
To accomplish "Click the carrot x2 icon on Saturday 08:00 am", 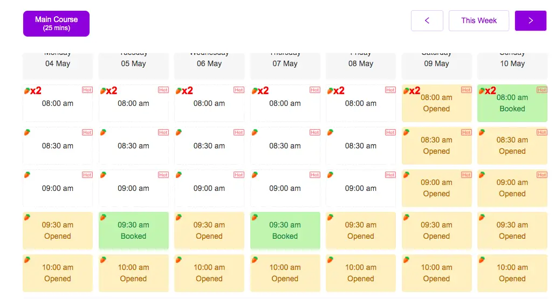I will point(412,91).
